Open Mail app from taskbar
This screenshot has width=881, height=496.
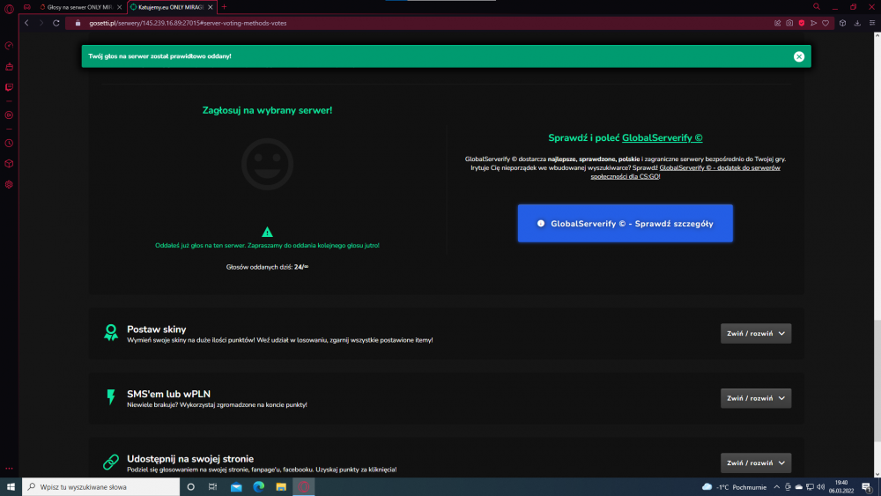pyautogui.click(x=236, y=487)
